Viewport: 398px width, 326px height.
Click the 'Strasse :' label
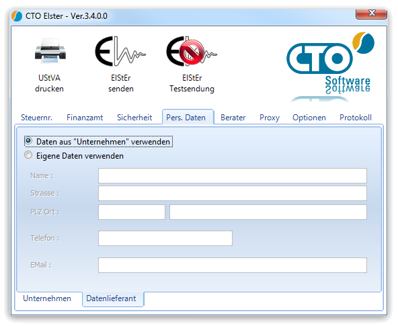tap(45, 193)
